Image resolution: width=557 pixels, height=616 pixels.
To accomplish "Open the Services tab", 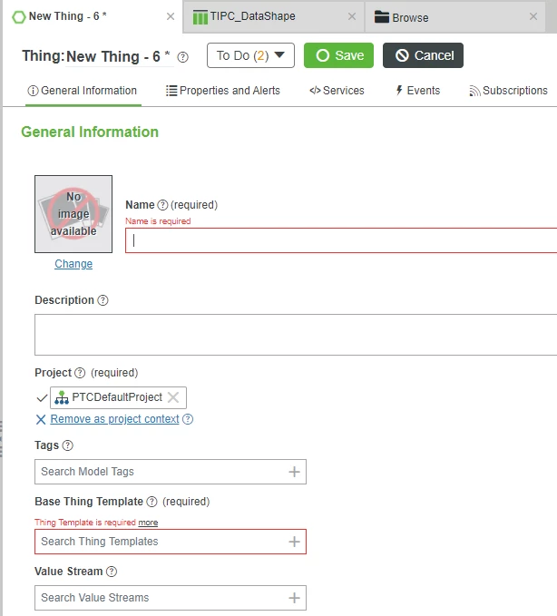I will [337, 91].
